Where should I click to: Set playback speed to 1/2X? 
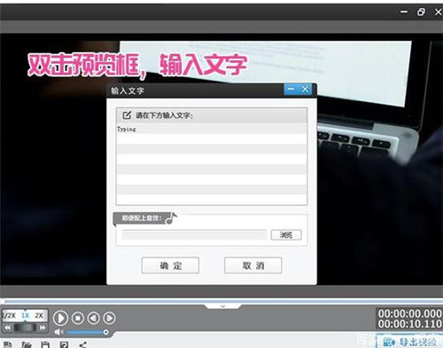(x=10, y=315)
